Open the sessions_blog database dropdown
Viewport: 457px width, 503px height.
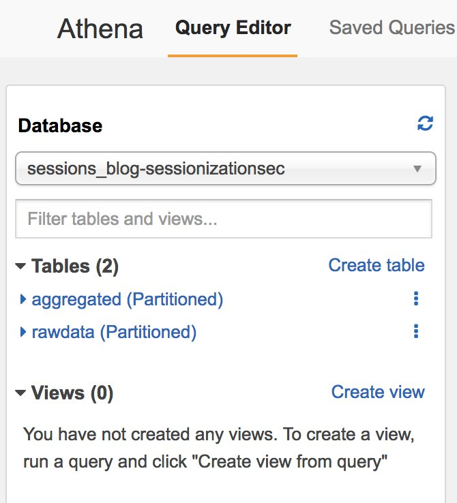click(225, 168)
